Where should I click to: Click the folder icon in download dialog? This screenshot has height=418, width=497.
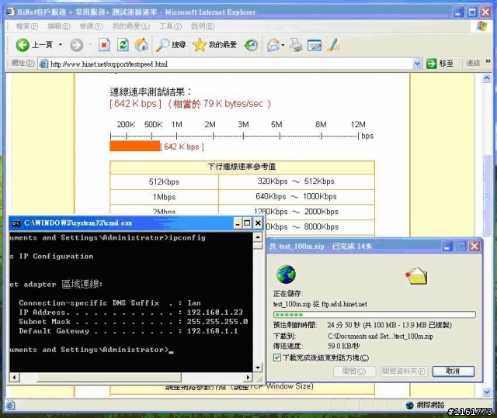(417, 275)
